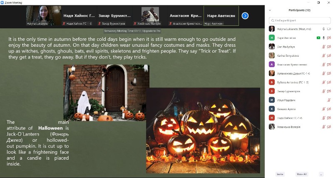Click muted mic icon in Захар Бурмистров's list row
The width and height of the screenshot is (333, 178).
click(323, 91)
